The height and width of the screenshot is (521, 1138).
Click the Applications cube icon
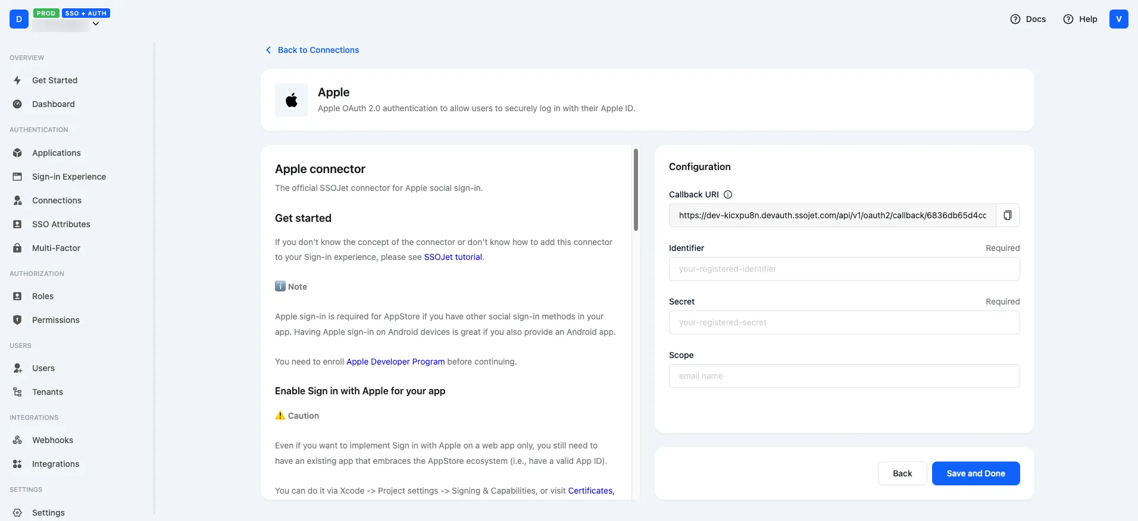click(x=17, y=153)
